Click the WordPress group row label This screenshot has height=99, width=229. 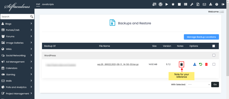50,55
